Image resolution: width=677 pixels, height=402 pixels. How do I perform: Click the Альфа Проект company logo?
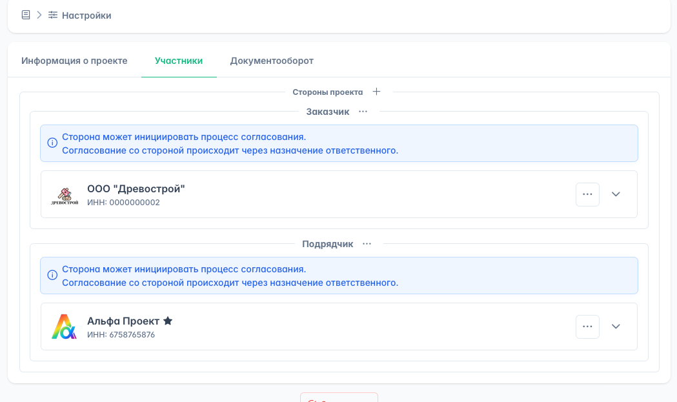(x=64, y=327)
